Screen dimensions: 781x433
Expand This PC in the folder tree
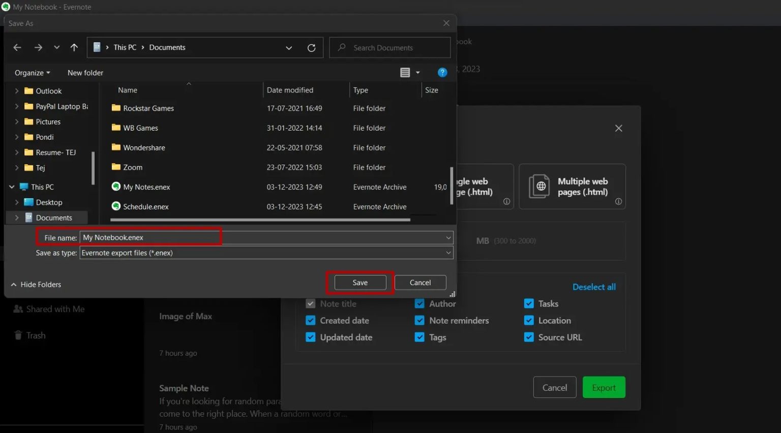[11, 187]
